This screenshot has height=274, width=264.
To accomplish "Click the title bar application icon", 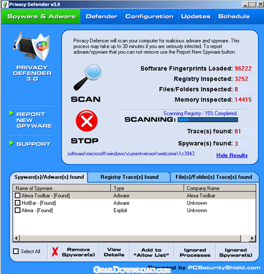I will pos(5,4).
